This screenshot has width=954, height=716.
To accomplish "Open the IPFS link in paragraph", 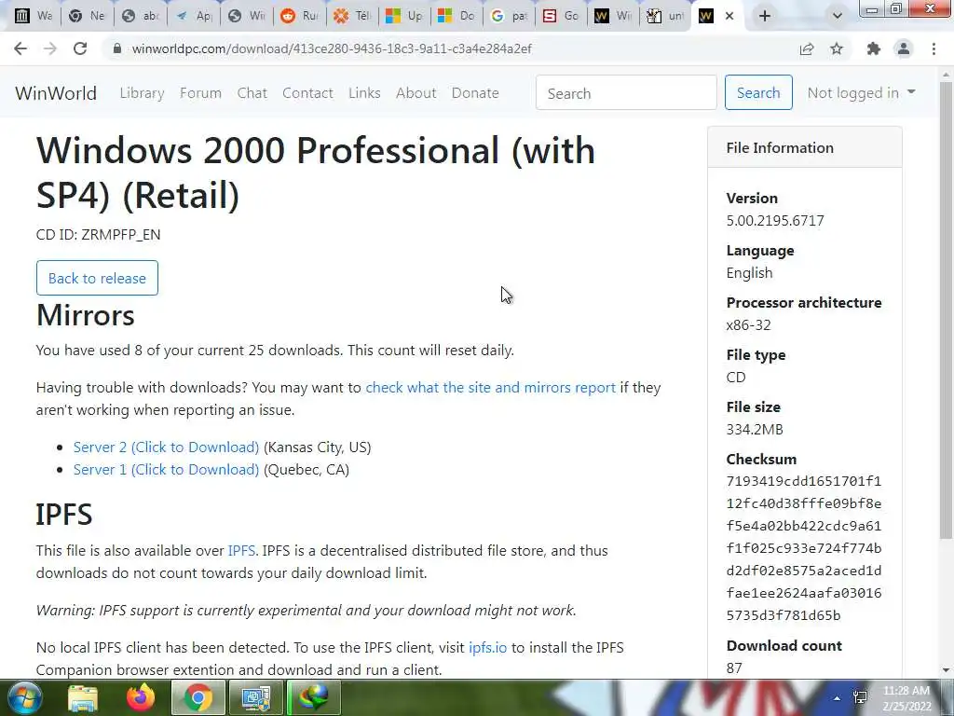I will (x=241, y=550).
